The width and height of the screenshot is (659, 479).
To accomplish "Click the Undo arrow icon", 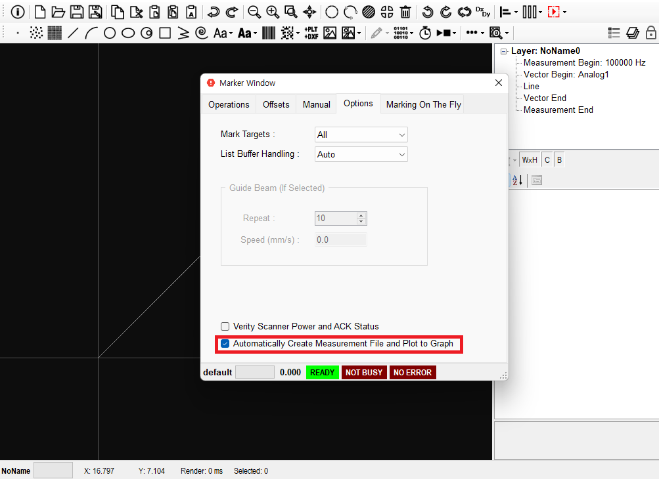I will point(214,12).
